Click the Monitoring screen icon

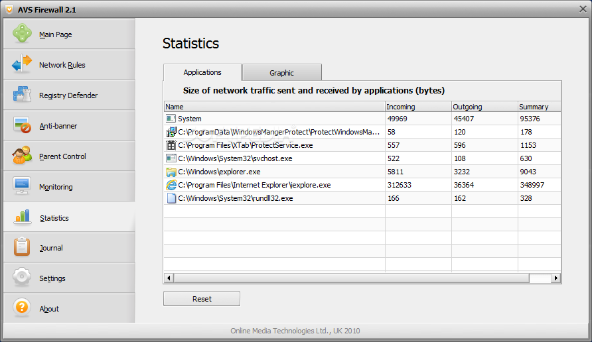click(22, 186)
